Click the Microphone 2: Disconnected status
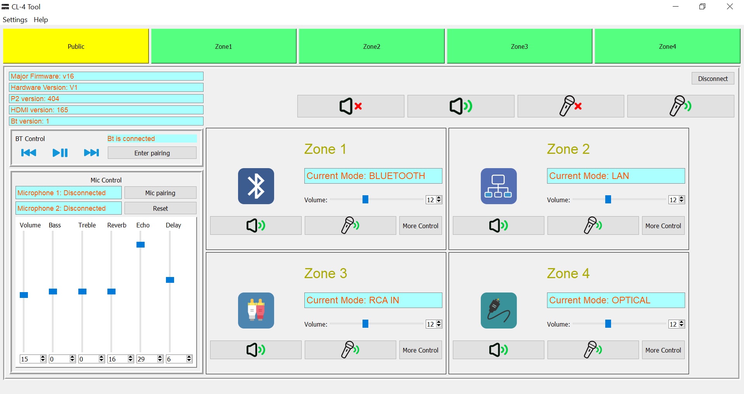This screenshot has width=744, height=394. point(69,208)
